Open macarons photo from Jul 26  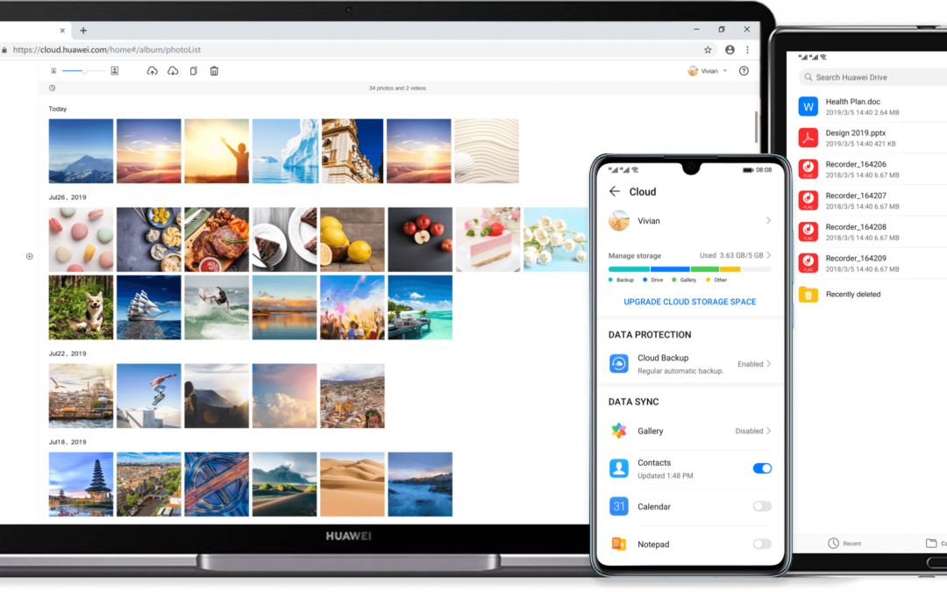point(81,239)
